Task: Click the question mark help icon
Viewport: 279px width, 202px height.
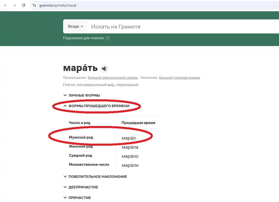Action: [108, 38]
